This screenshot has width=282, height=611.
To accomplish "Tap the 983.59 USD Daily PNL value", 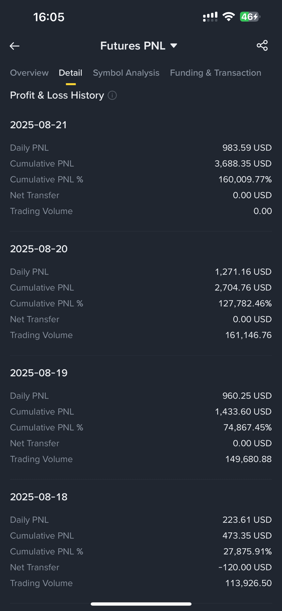I will point(247,148).
